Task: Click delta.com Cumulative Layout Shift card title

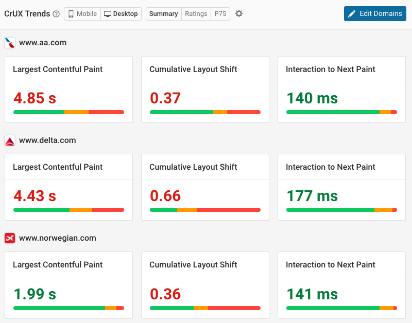Action: coord(193,167)
